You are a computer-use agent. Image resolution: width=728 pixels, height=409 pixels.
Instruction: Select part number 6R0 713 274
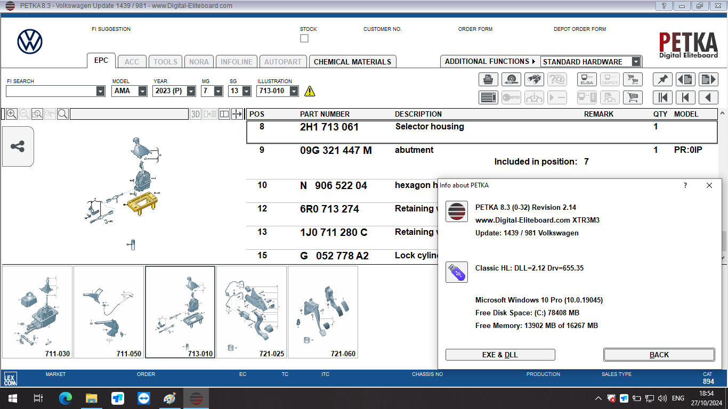[x=329, y=209]
